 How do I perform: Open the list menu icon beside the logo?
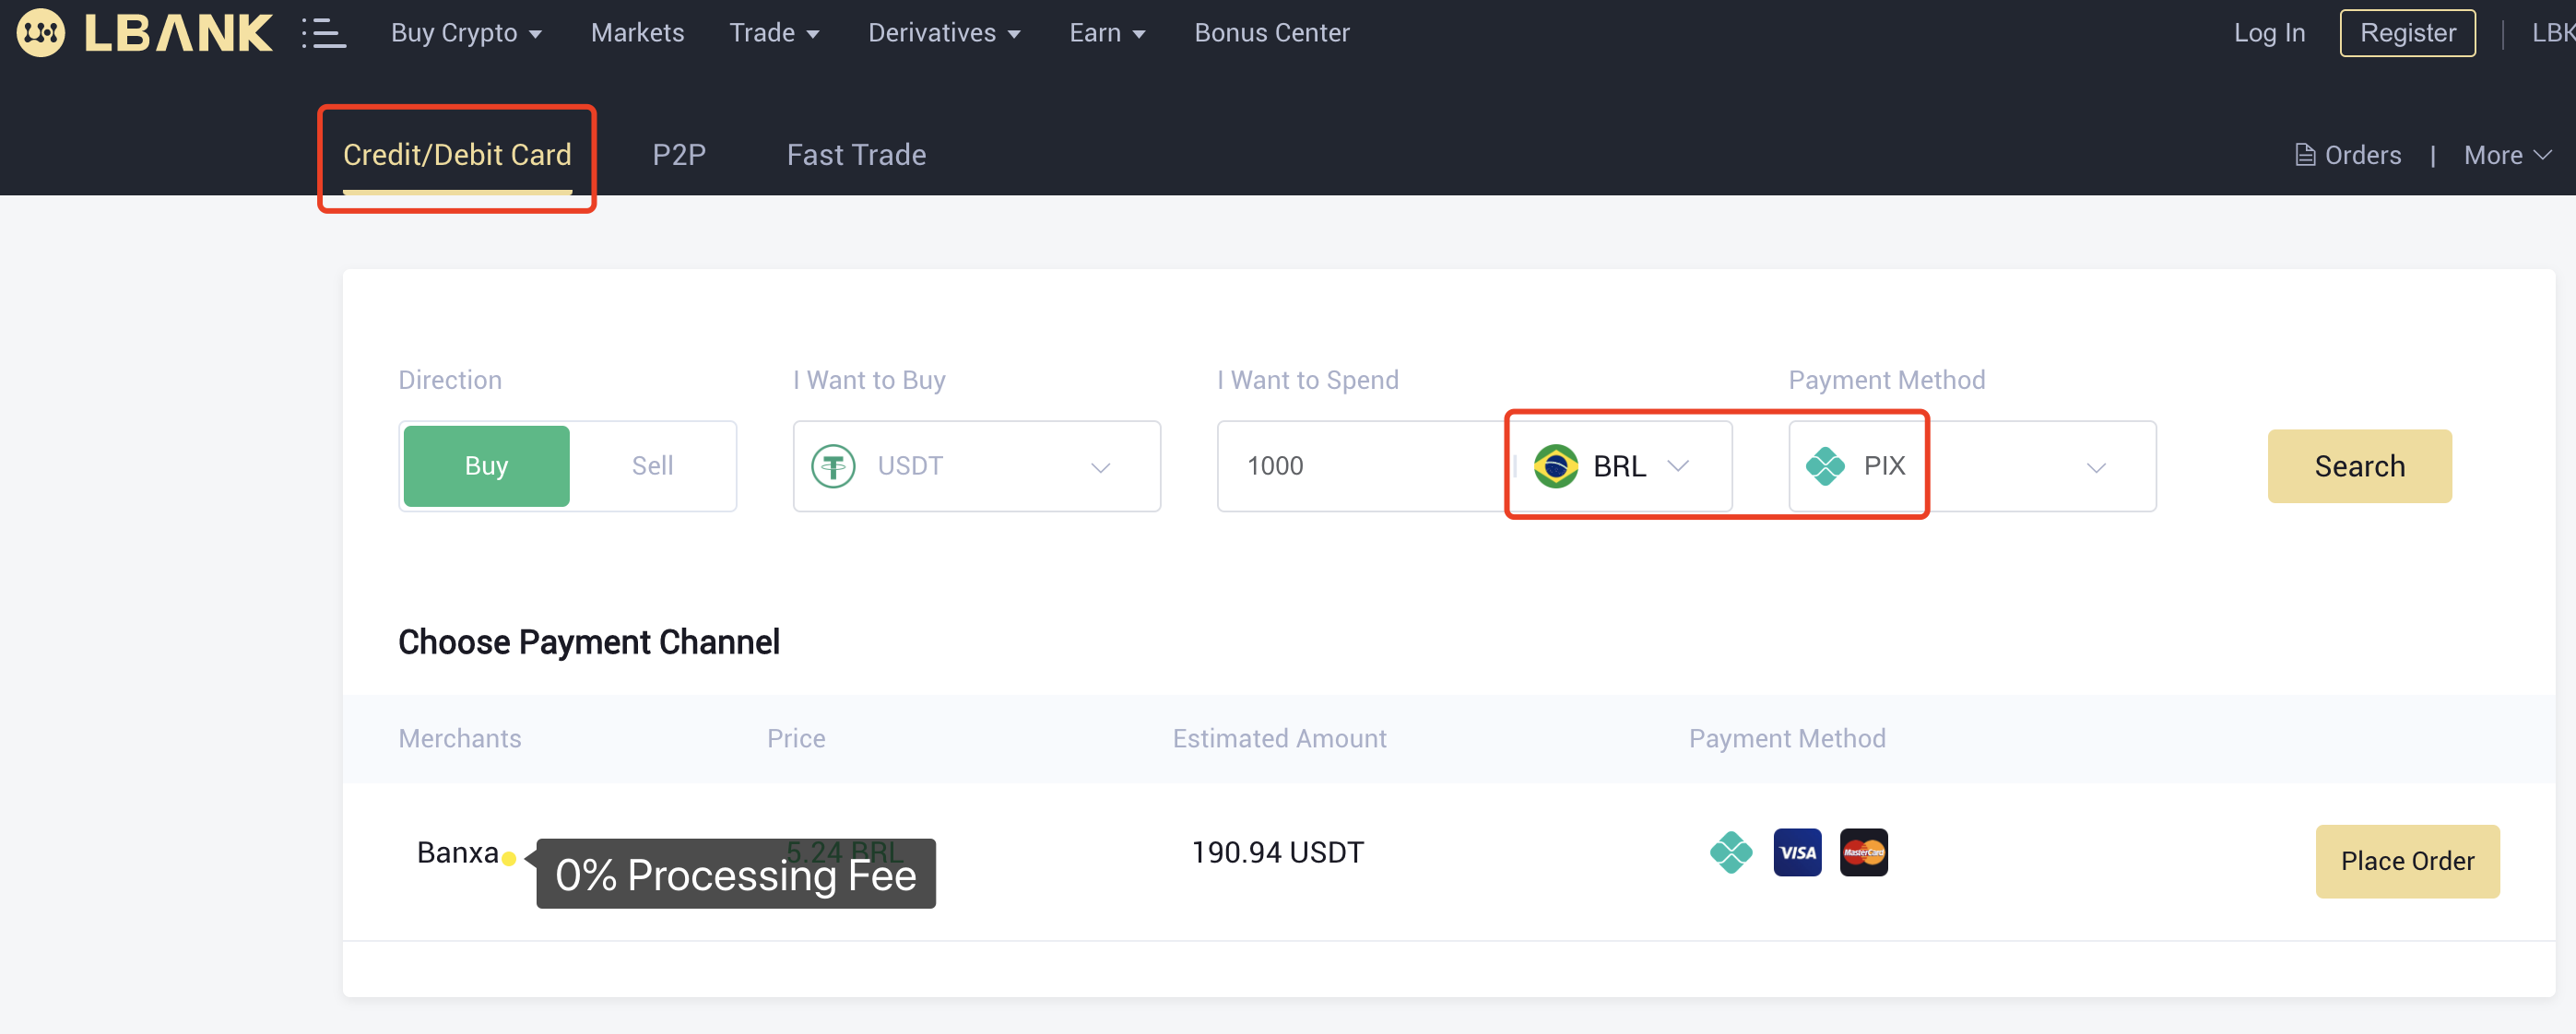click(x=324, y=33)
